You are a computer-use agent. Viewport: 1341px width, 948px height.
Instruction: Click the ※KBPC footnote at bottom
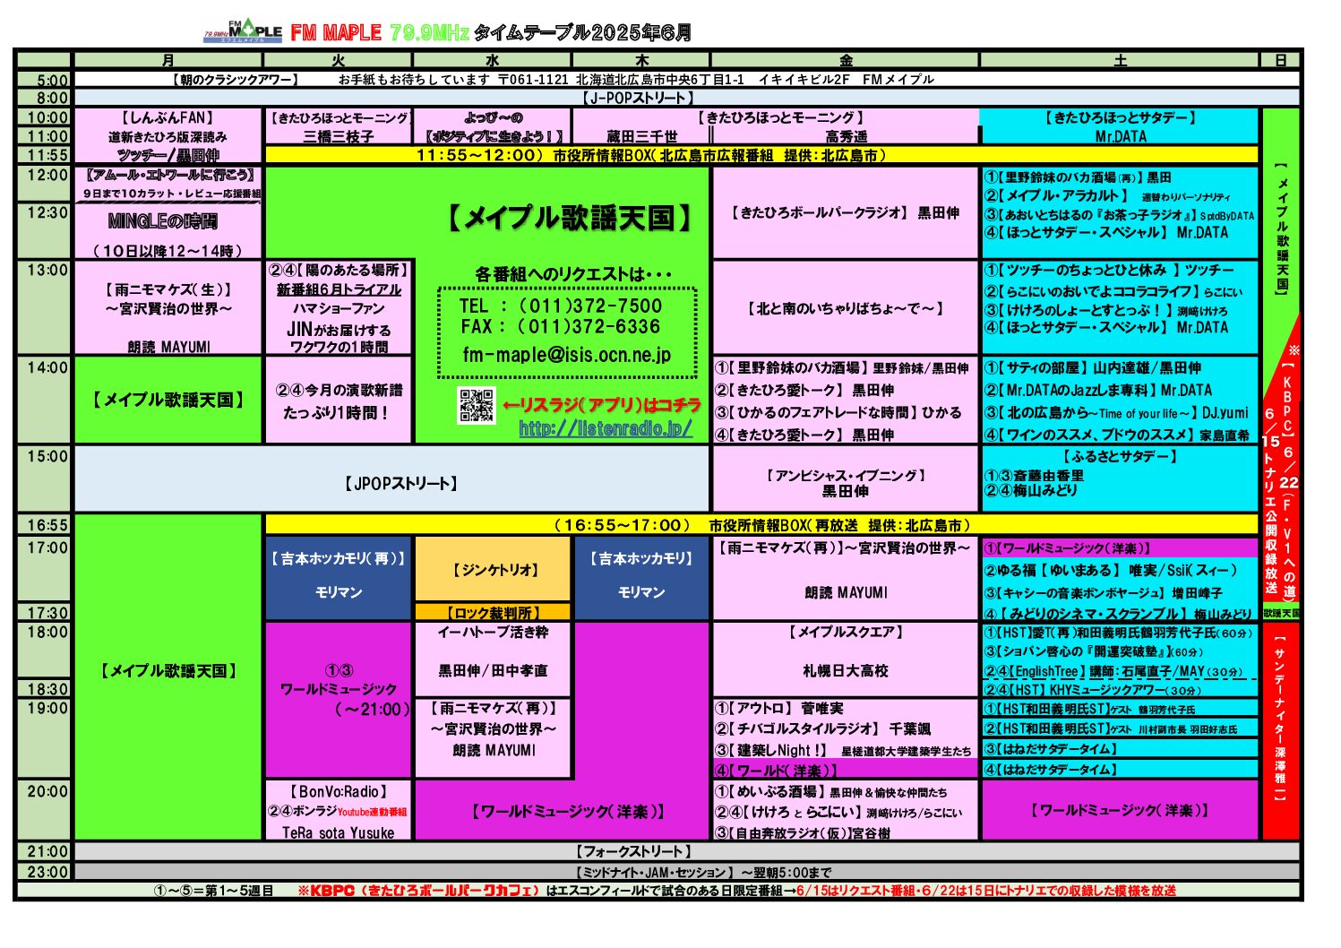pos(736,891)
